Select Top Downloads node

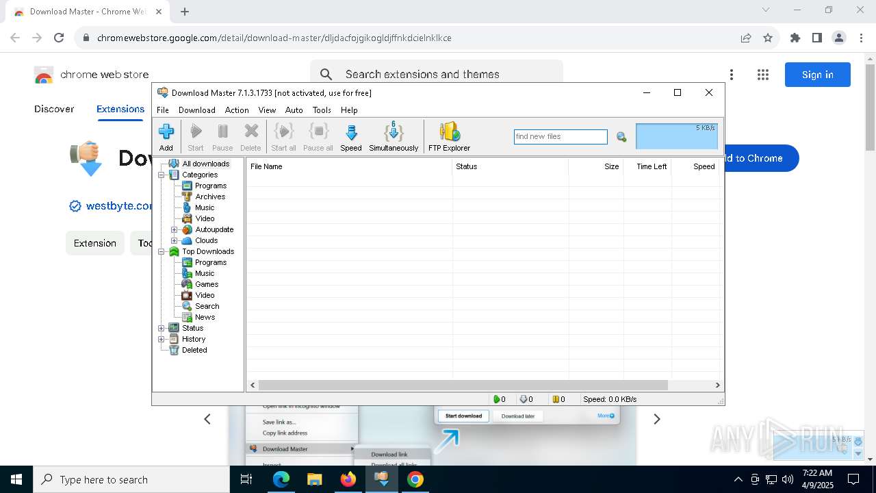pyautogui.click(x=208, y=251)
